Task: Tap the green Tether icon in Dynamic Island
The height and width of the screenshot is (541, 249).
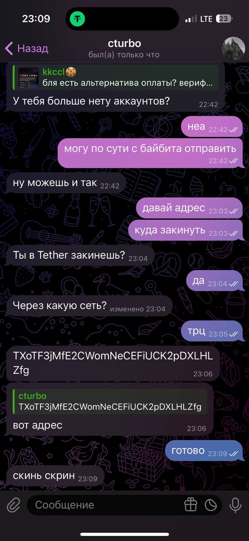Action: [78, 19]
